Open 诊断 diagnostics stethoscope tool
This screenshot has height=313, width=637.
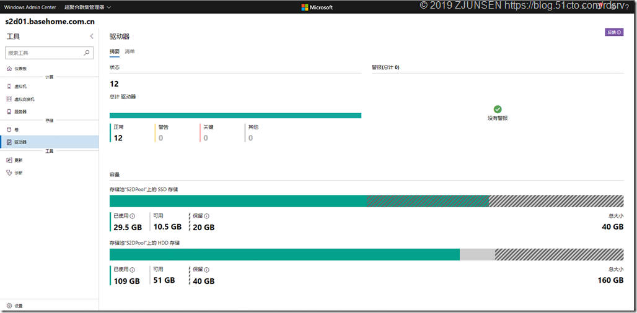(x=9, y=173)
